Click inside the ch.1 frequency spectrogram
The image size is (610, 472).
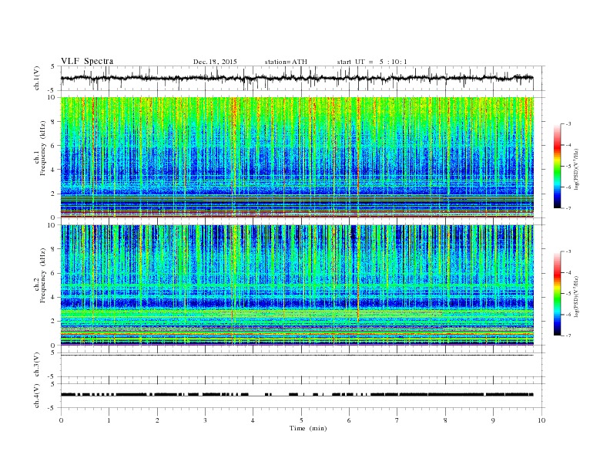[297, 157]
